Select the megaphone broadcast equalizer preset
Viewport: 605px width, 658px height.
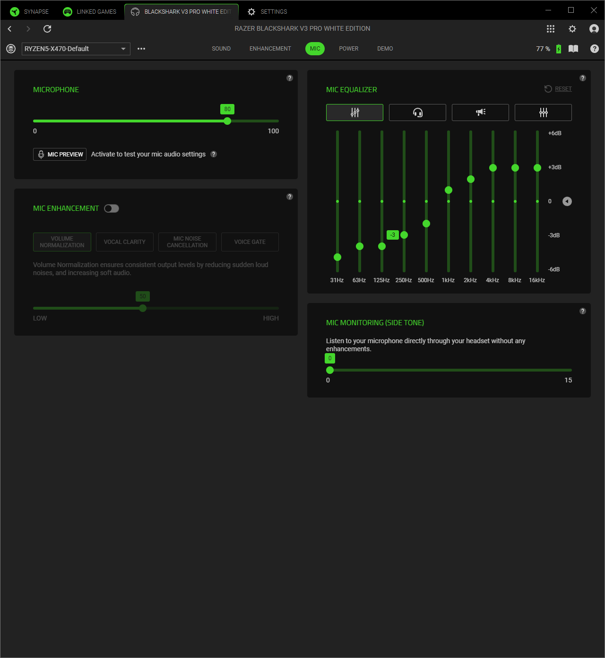point(480,113)
